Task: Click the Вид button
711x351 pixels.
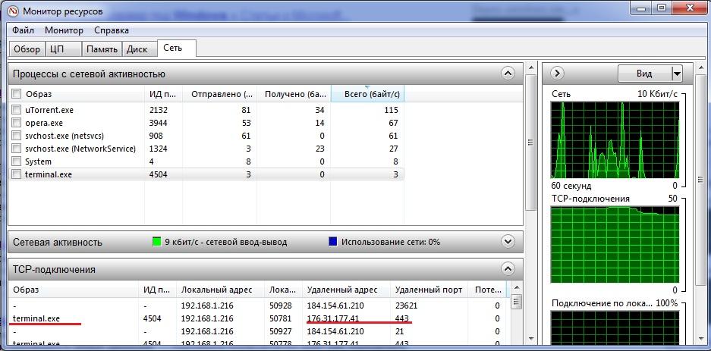Action: point(643,74)
